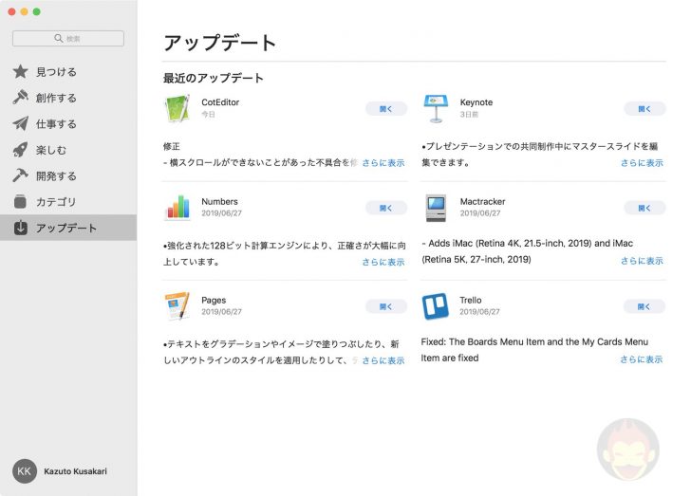This screenshot has width=691, height=496.
Task: Click the Mactracker app icon
Action: pyautogui.click(x=436, y=208)
